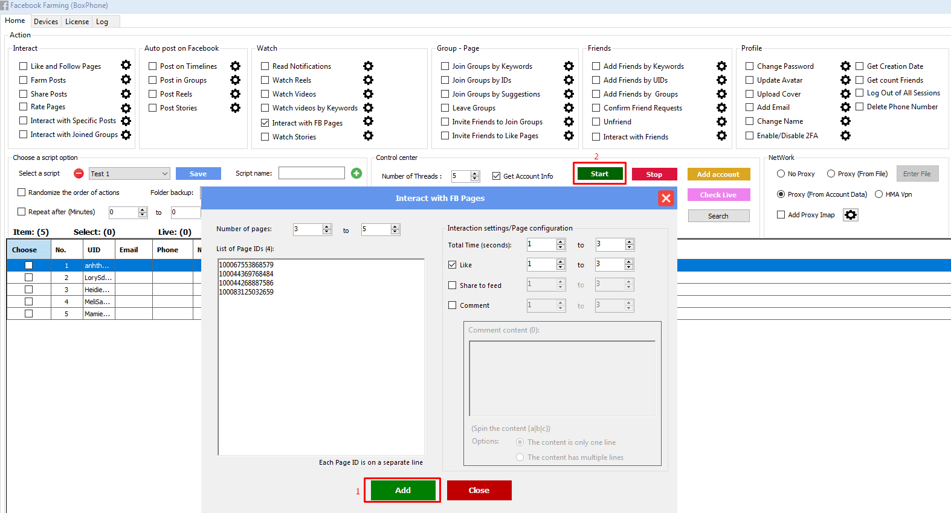Screen dimensions: 951x513
Task: Enable Like and Follow Pages checkbox
Action: point(24,66)
